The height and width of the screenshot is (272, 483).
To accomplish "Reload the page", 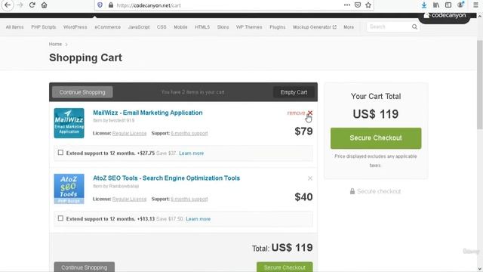I will pyautogui.click(x=32, y=5).
